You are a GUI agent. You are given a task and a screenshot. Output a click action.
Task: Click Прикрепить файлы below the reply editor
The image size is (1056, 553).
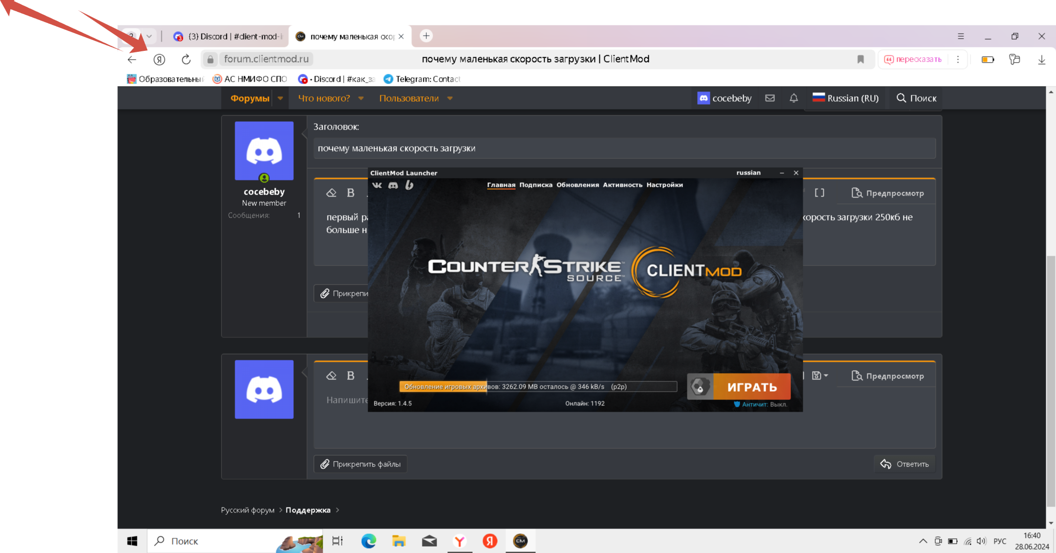[360, 464]
